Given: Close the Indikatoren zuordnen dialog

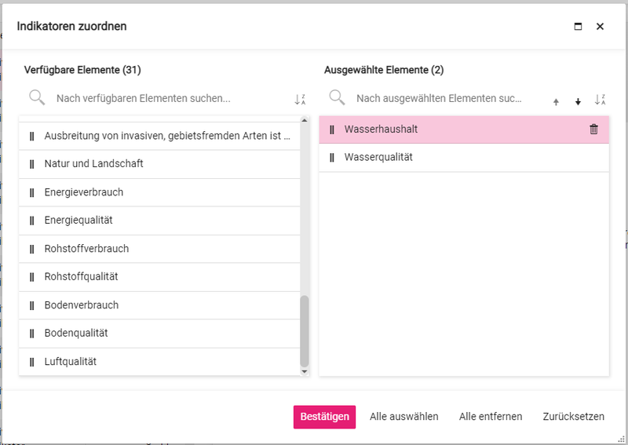Looking at the screenshot, I should [600, 26].
